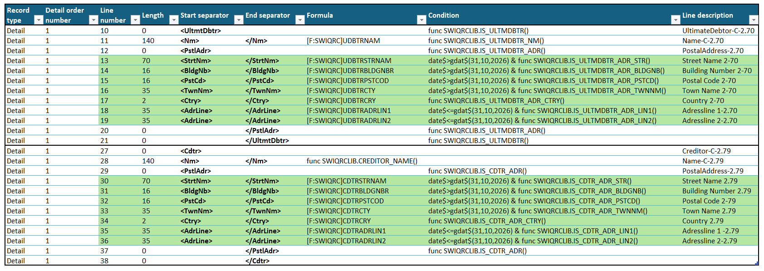Click the func SWIQRCLIB.CREDITOR_NAME() formula cell
764x271 pixels.
tap(362, 161)
